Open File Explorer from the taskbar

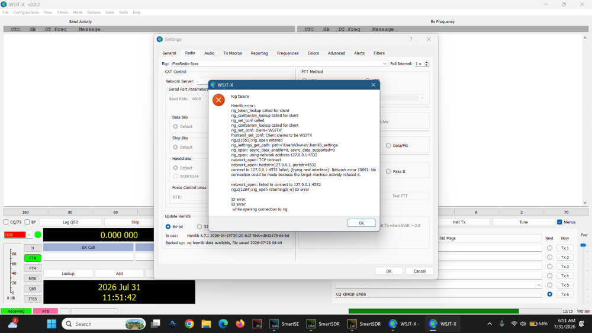[x=206, y=324]
